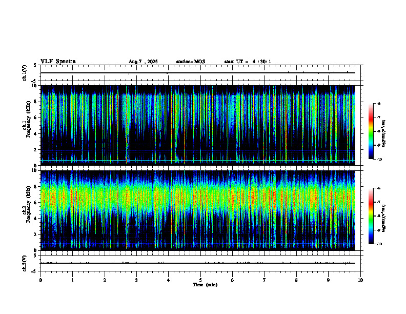Click the "8" kHz tick of ch.1 spectrogram

(x=36, y=102)
